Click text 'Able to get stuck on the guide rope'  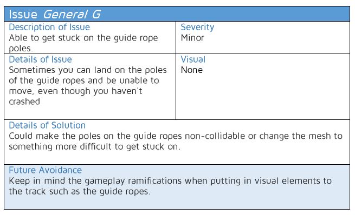(x=83, y=38)
